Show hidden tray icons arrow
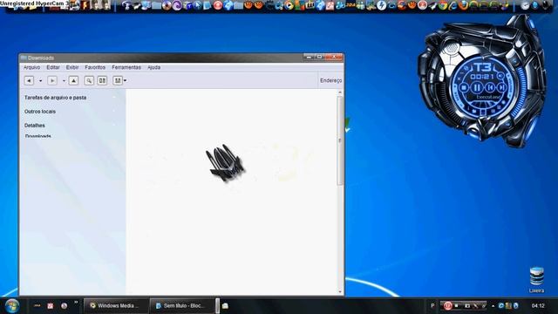 click(x=493, y=306)
